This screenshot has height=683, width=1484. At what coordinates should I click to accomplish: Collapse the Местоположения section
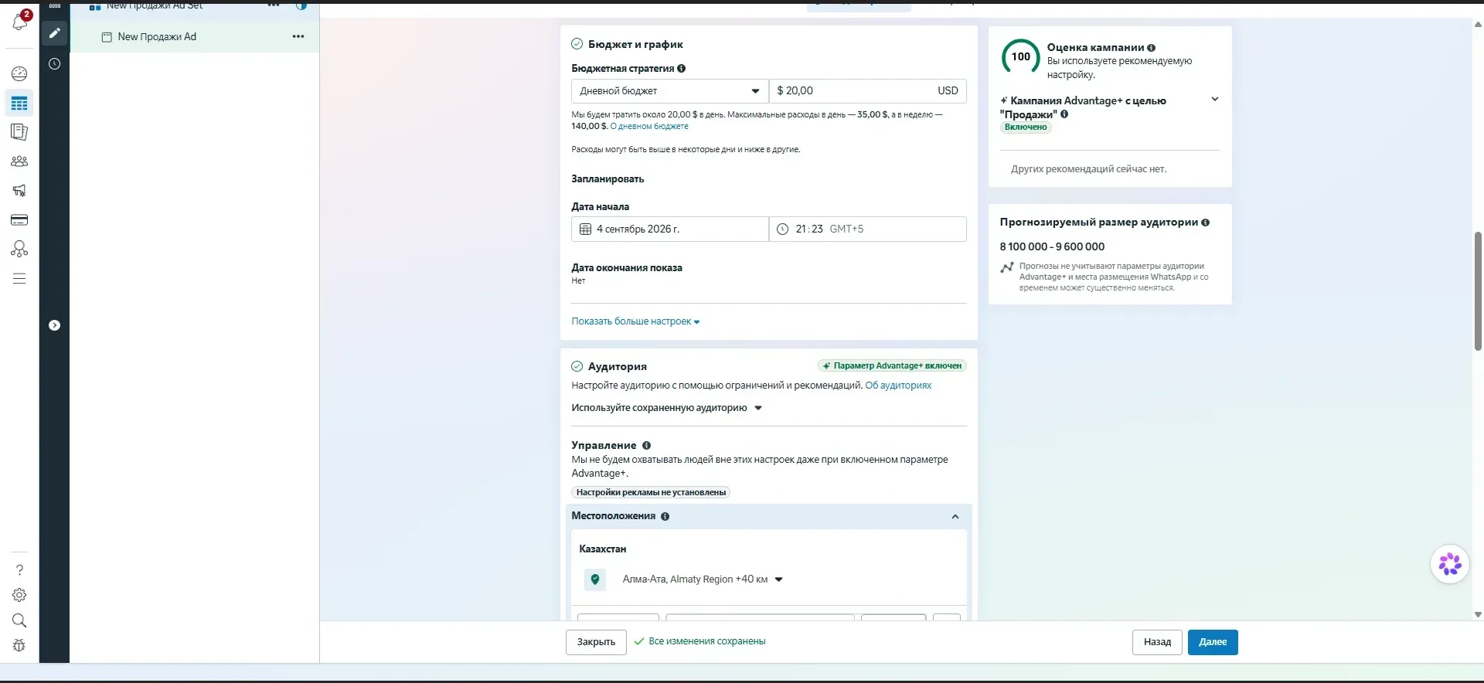coord(955,517)
